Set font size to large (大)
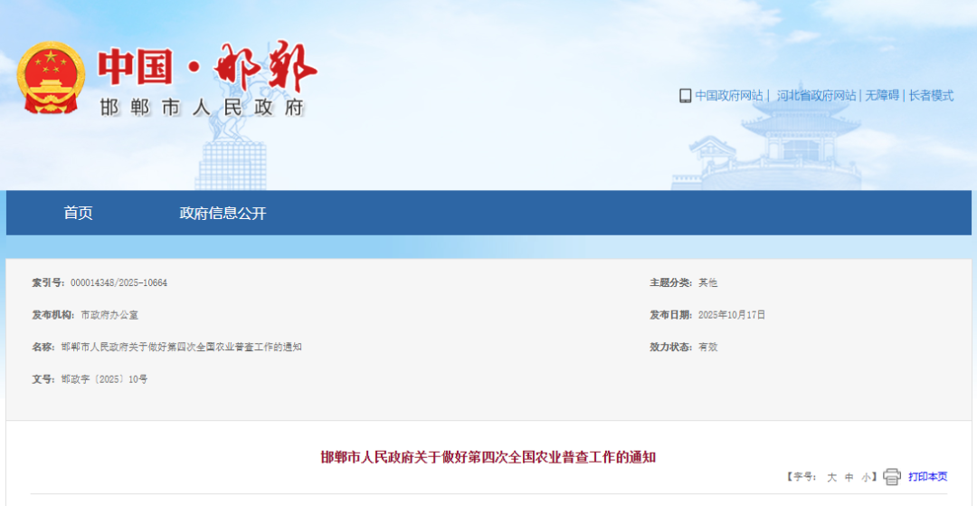Viewport: 977px width, 506px height. tap(831, 477)
